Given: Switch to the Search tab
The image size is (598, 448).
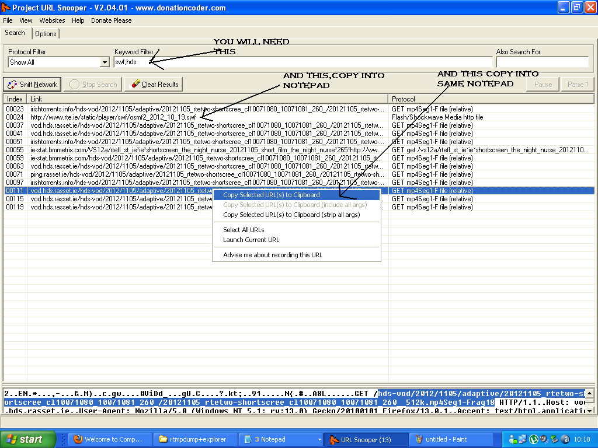Looking at the screenshot, I should point(15,33).
